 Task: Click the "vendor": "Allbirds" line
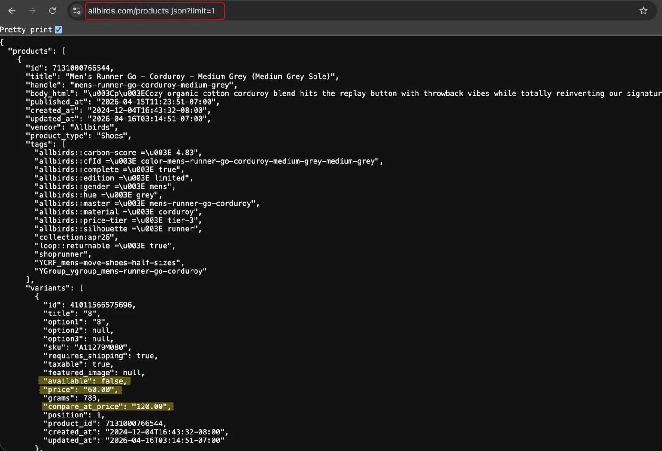pyautogui.click(x=72, y=127)
